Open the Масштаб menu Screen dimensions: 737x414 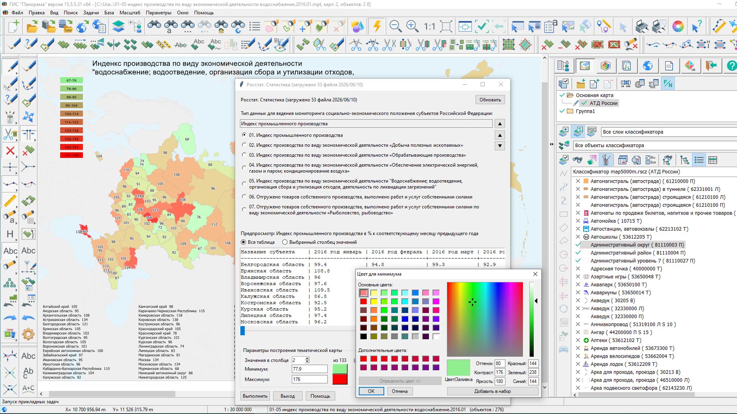coord(130,13)
